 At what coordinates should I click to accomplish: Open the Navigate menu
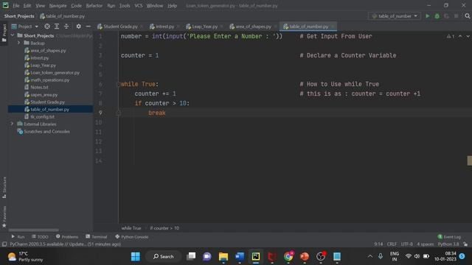(x=58, y=5)
